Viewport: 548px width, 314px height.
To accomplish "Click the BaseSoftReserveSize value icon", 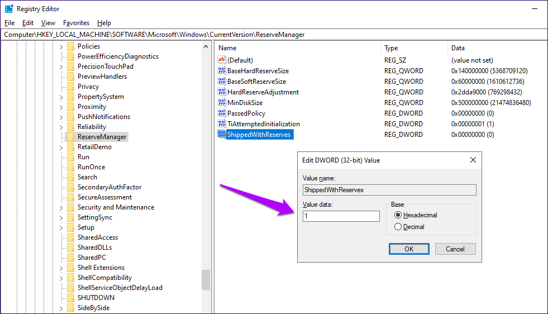I will tap(222, 81).
